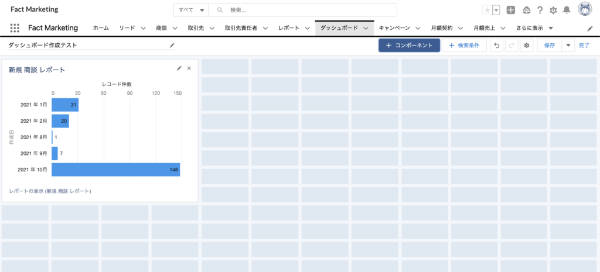Click the + コンポーネント button
The width and height of the screenshot is (600, 272).
tap(409, 46)
